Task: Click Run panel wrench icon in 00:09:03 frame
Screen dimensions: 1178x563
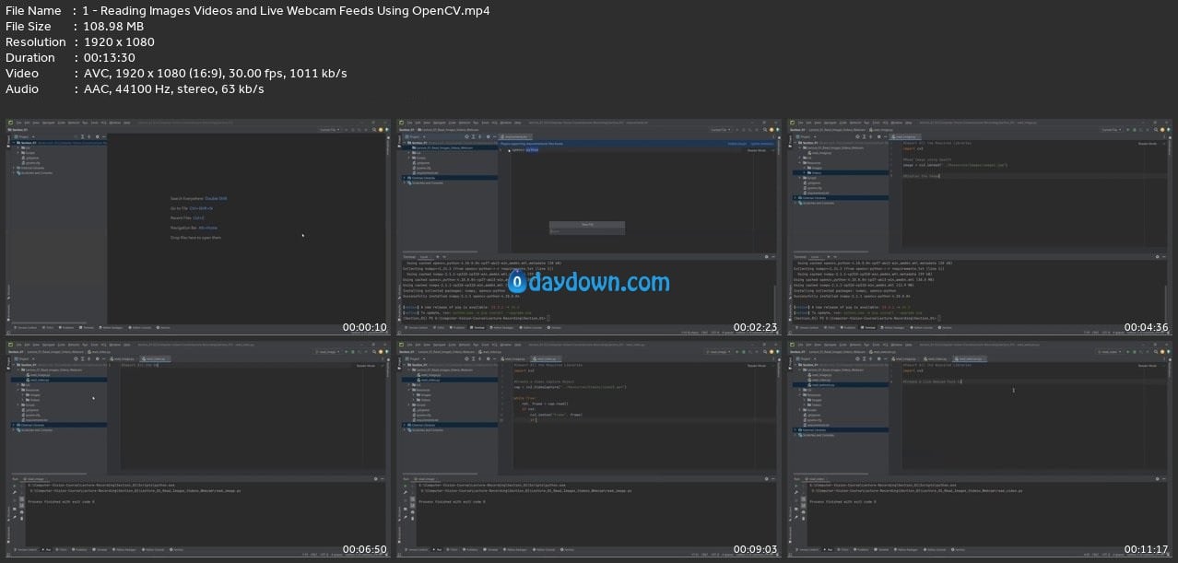Action: point(406,491)
